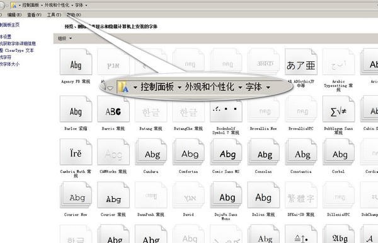Open the 联机获取字体详细信息 sidebar link
The image size is (378, 243).
[18, 44]
